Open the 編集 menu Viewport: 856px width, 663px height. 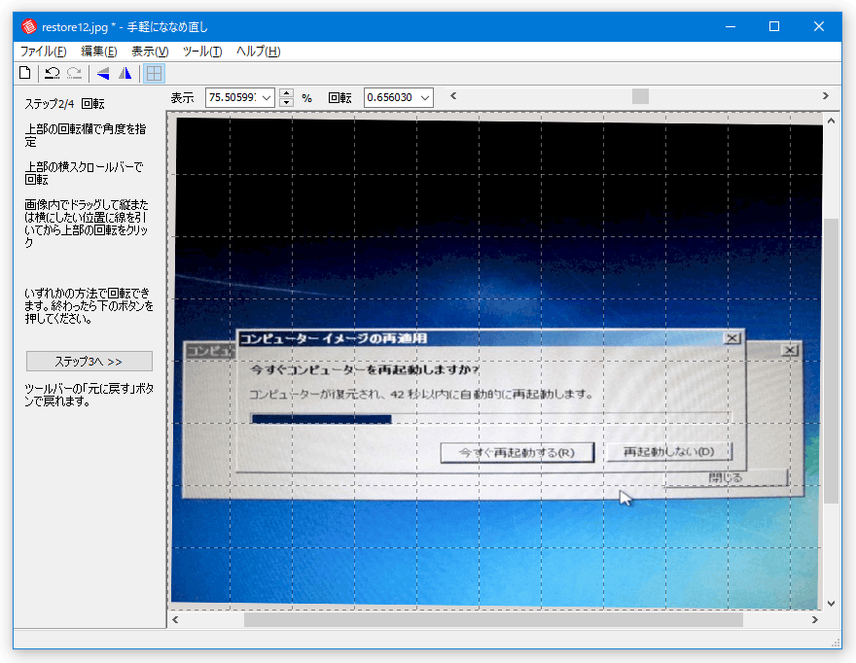point(99,52)
